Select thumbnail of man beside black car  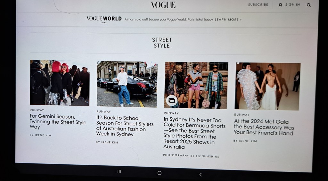127,84
